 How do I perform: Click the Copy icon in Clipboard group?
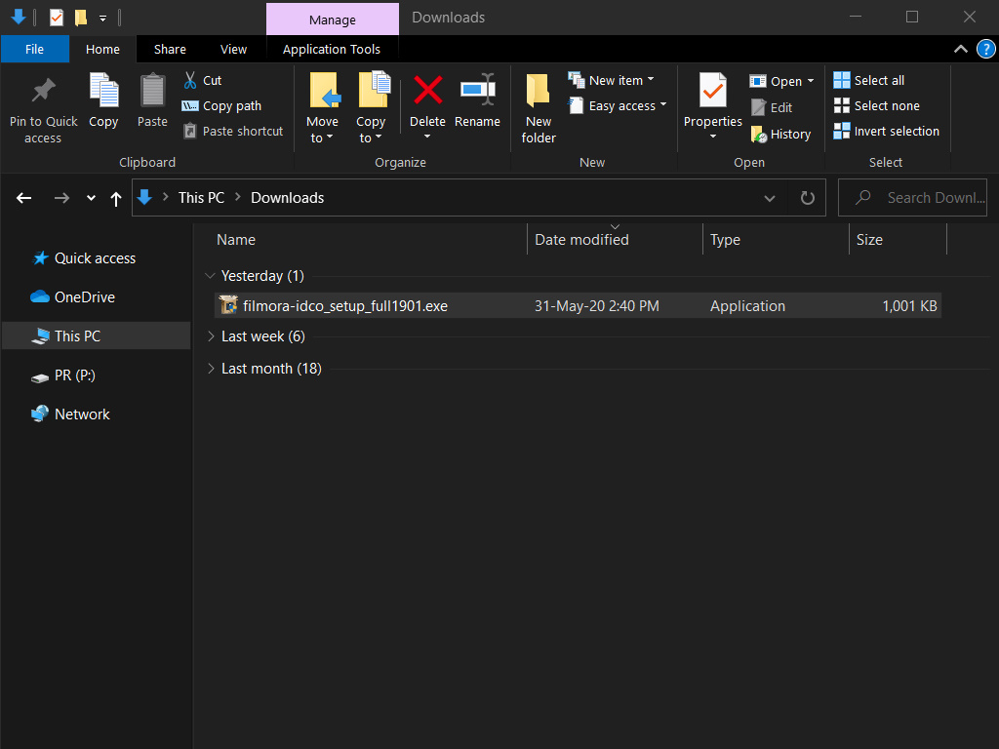click(x=103, y=91)
